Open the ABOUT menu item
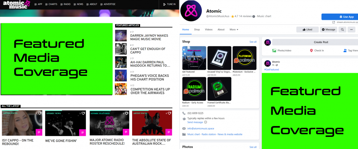Image resolution: width=358 pixels, height=149 pixels. (92, 4)
